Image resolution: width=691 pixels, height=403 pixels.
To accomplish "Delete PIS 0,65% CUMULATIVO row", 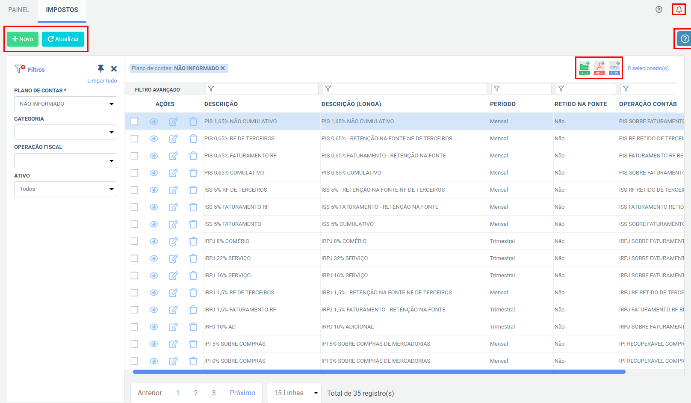I will click(193, 173).
